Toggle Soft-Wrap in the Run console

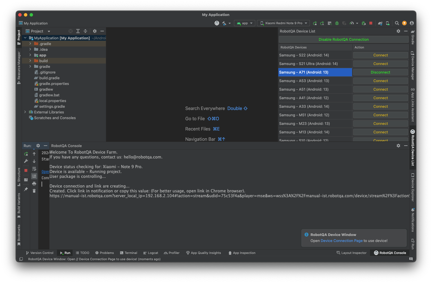(34, 169)
